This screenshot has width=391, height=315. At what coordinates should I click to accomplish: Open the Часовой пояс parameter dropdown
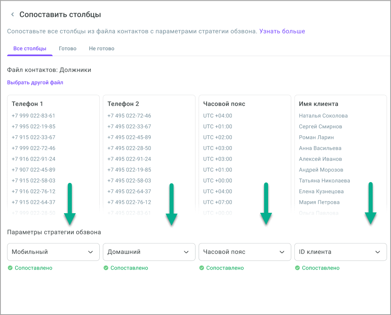245,252
